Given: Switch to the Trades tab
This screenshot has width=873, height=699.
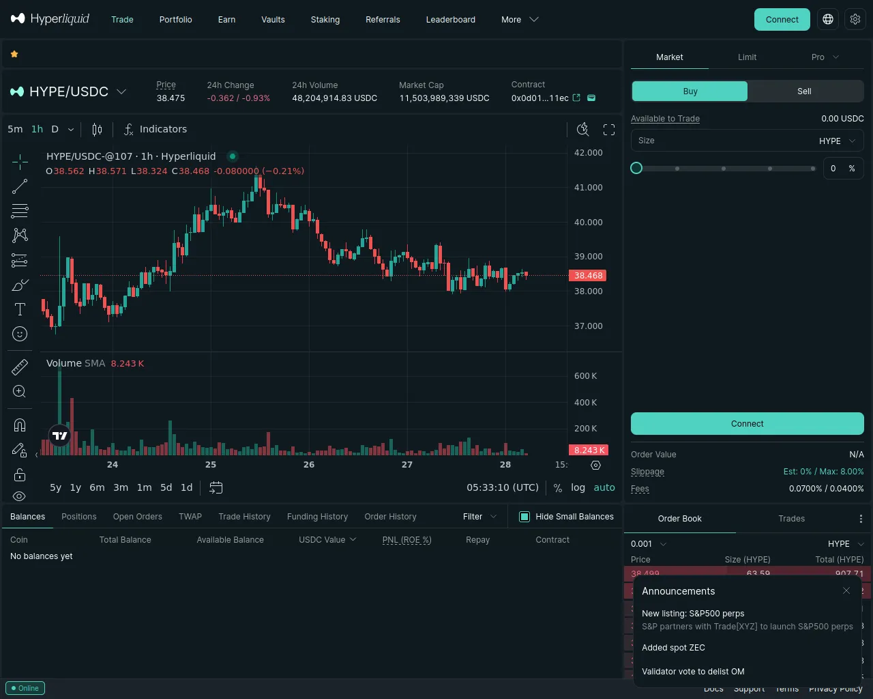Looking at the screenshot, I should click(x=791, y=519).
